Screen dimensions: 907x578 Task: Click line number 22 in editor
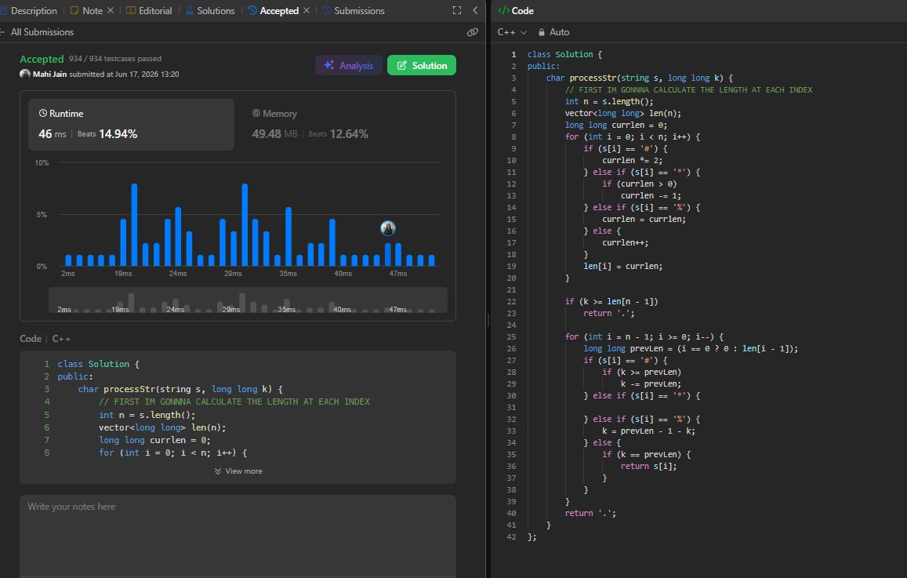(x=511, y=301)
